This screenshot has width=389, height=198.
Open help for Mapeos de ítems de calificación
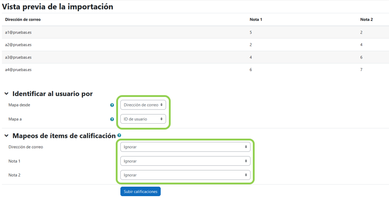pyautogui.click(x=119, y=135)
